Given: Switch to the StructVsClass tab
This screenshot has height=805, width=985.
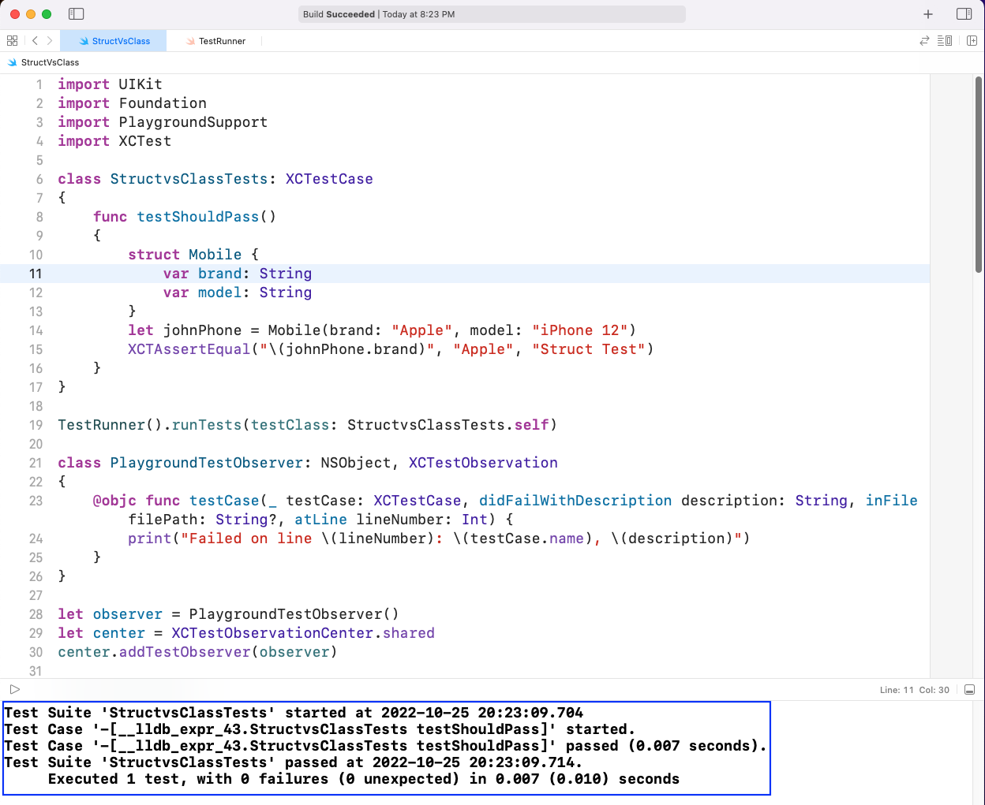Looking at the screenshot, I should (114, 41).
